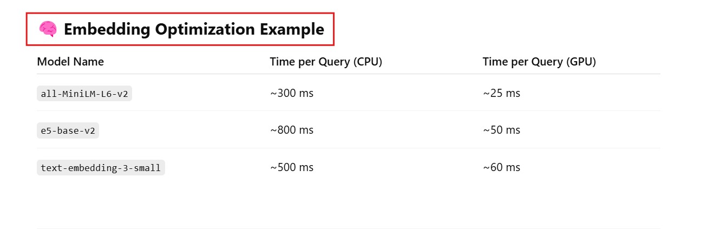
Task: Click the ~300 ms CPU time cell
Action: point(292,93)
